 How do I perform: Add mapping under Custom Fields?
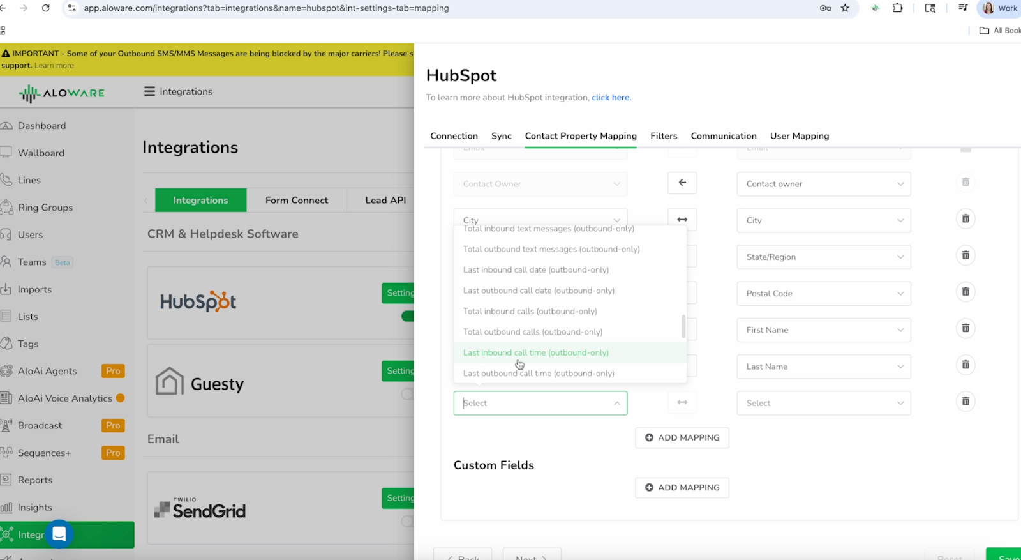pyautogui.click(x=682, y=487)
